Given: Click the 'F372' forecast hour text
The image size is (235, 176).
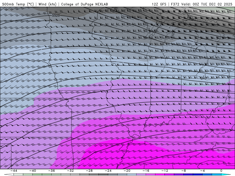Looking at the screenshot, I should pyautogui.click(x=175, y=4).
